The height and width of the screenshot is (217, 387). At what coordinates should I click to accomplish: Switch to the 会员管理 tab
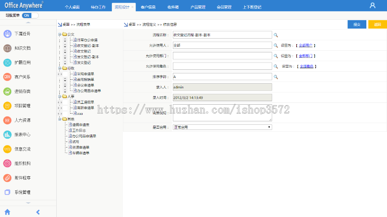224,7
